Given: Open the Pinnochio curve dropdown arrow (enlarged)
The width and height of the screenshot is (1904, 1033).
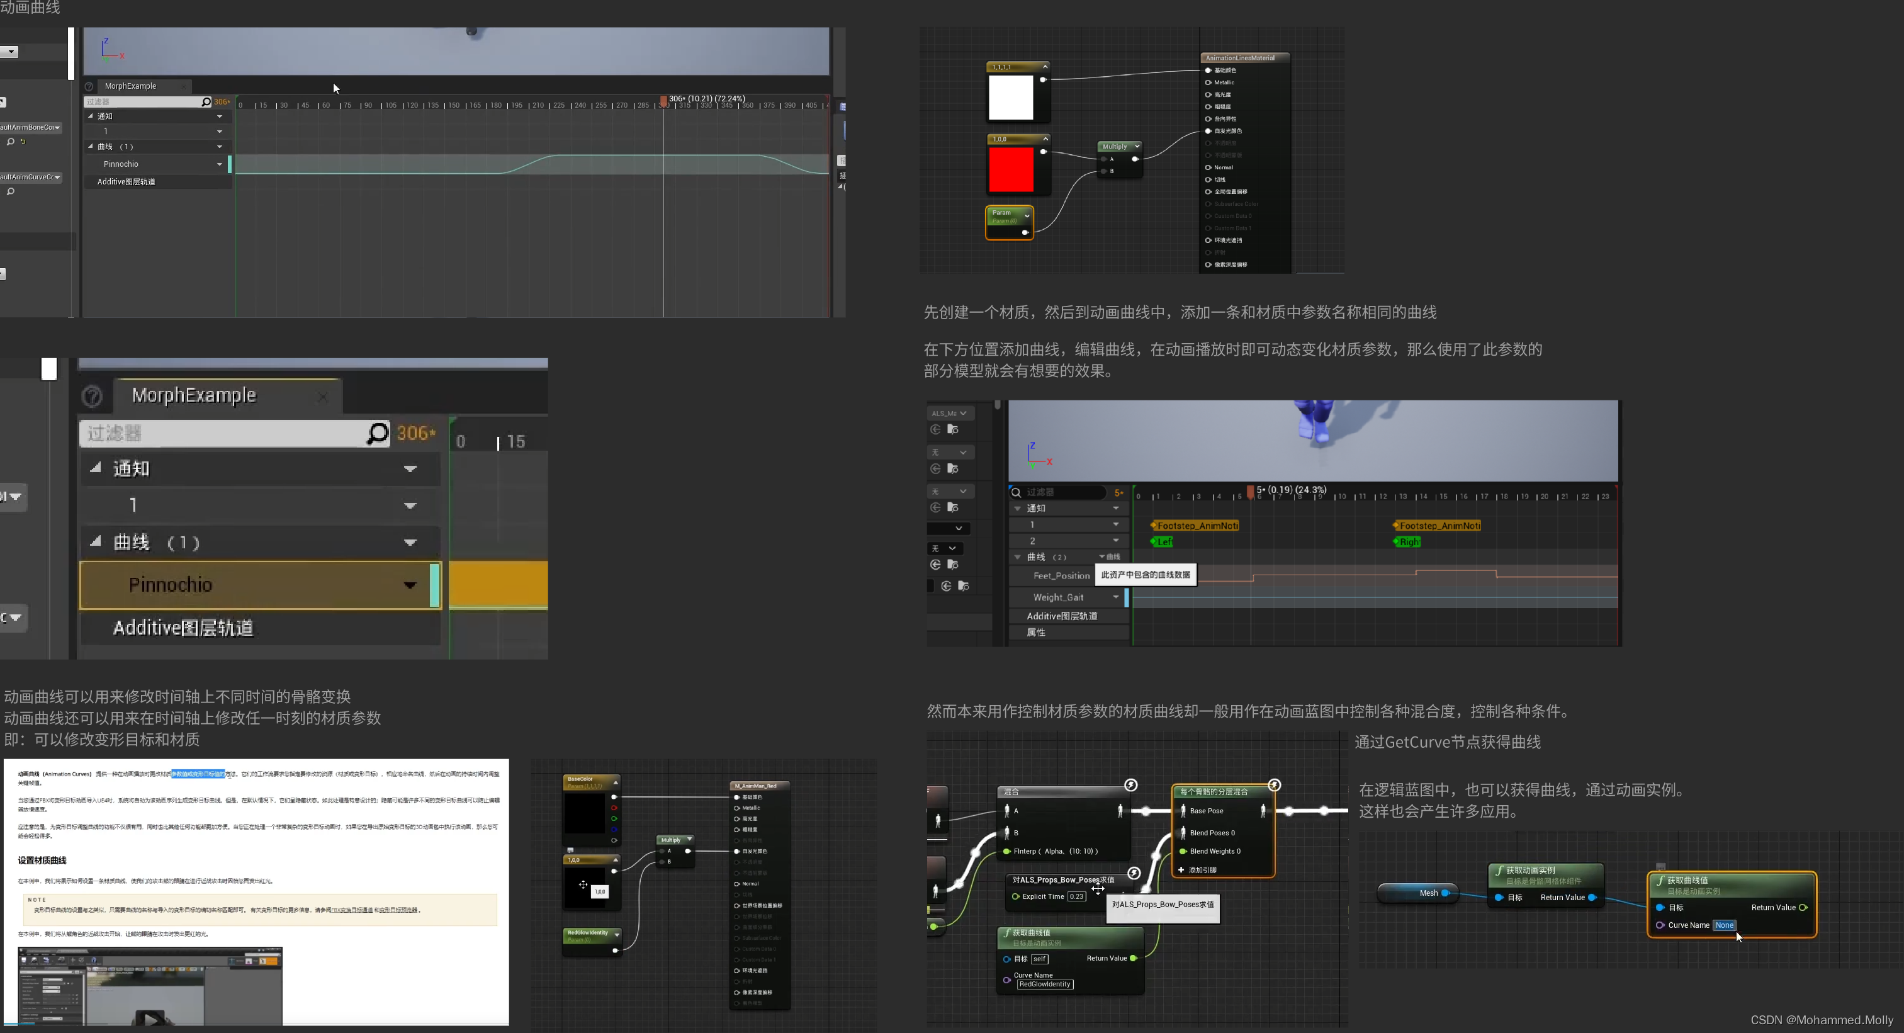Looking at the screenshot, I should click(x=410, y=585).
